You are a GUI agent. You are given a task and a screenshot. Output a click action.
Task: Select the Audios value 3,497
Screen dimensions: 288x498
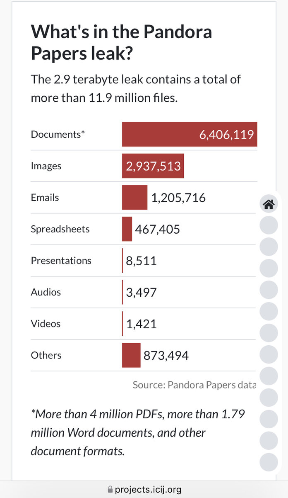pos(142,293)
